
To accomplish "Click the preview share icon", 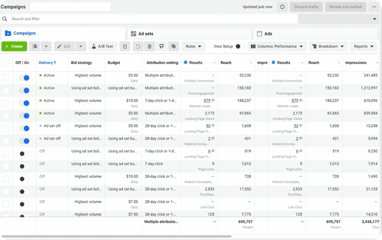I will [x=162, y=47].
